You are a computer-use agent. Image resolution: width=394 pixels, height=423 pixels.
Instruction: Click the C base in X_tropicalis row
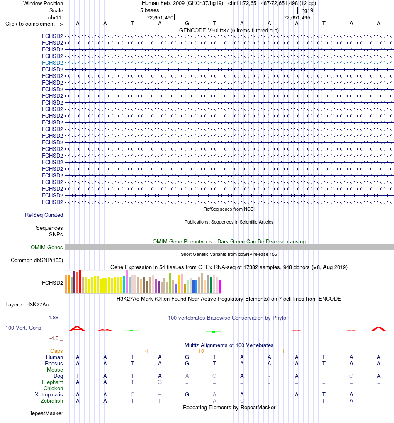pyautogui.click(x=132, y=394)
